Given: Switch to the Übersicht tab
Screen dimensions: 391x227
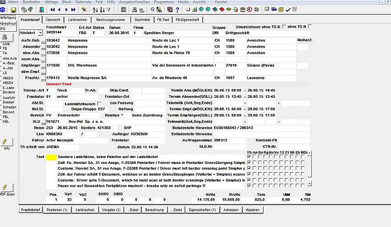Looking at the screenshot, I should coord(53,20).
